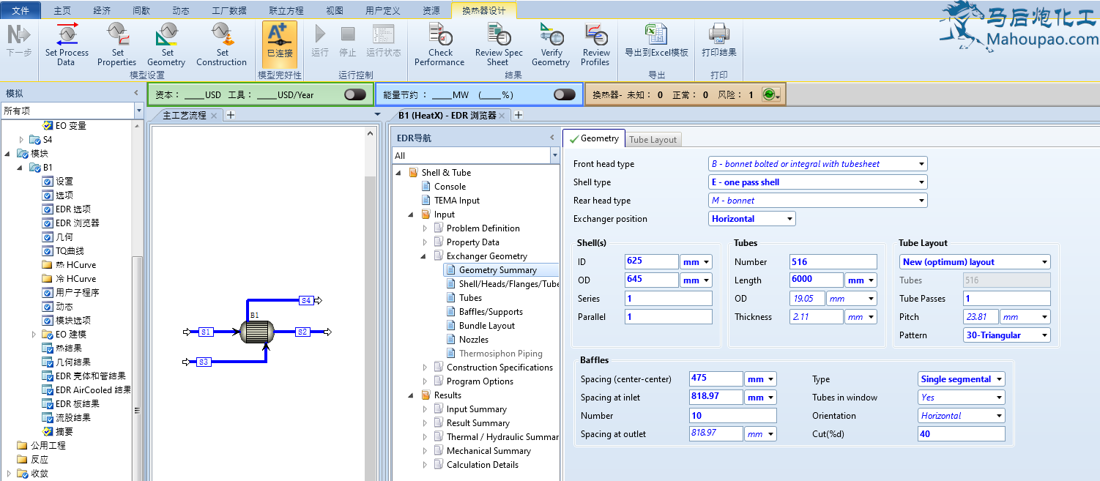Close the B1 (HeatX) EDR 浏览器 tab
The width and height of the screenshot is (1100, 481).
pyautogui.click(x=502, y=116)
